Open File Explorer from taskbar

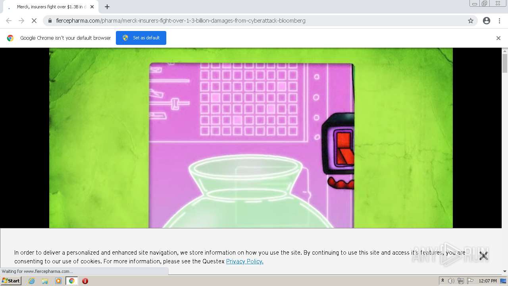[x=45, y=281]
